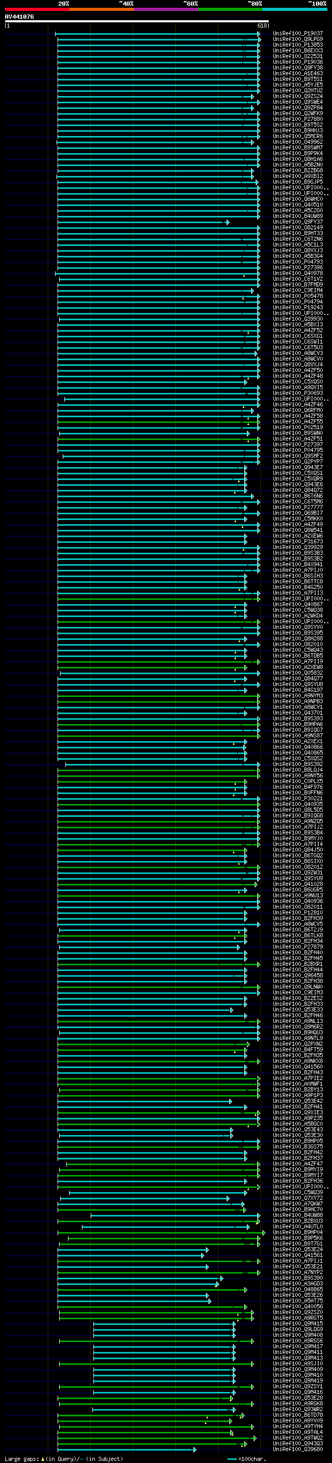Image resolution: width=332 pixels, height=1463 pixels.
Task: Click the alignment bar for UniRef100_Q39680
Action: pyautogui.click(x=126, y=1450)
